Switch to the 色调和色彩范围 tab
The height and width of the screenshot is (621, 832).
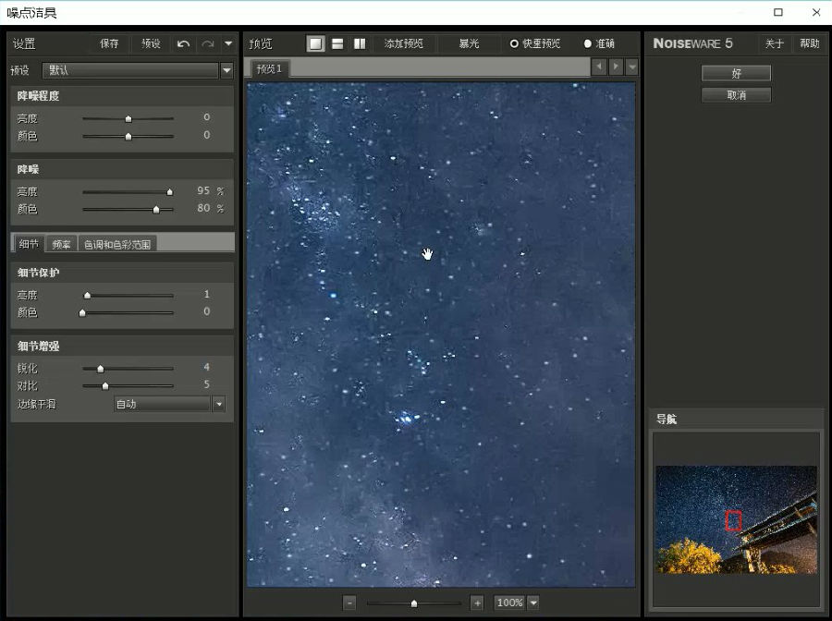tap(117, 244)
